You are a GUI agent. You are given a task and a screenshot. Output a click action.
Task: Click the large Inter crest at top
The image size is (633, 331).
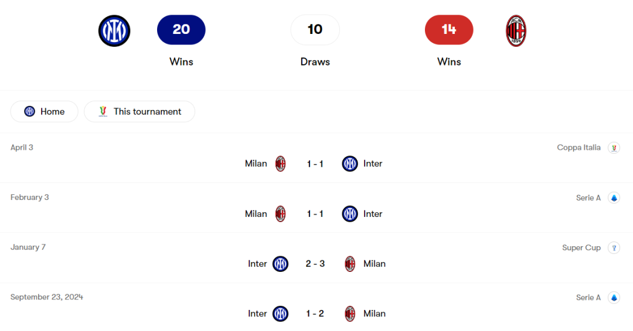[114, 31]
